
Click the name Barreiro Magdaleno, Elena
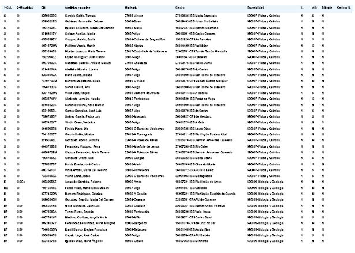pyautogui.click(x=83, y=81)
